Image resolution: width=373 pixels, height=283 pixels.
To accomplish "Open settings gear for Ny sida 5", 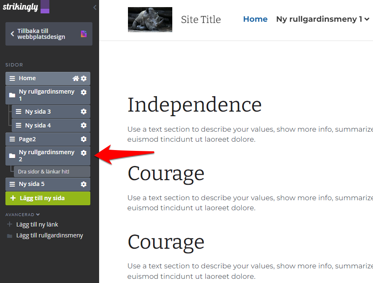I will click(84, 184).
